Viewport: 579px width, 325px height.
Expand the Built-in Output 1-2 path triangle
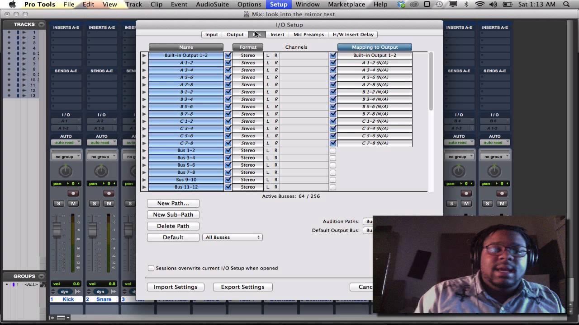(x=144, y=56)
